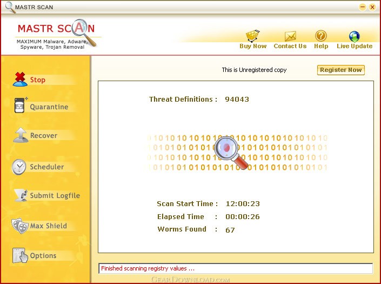Click the Worms Found count 67
381x284 pixels.
pos(230,230)
